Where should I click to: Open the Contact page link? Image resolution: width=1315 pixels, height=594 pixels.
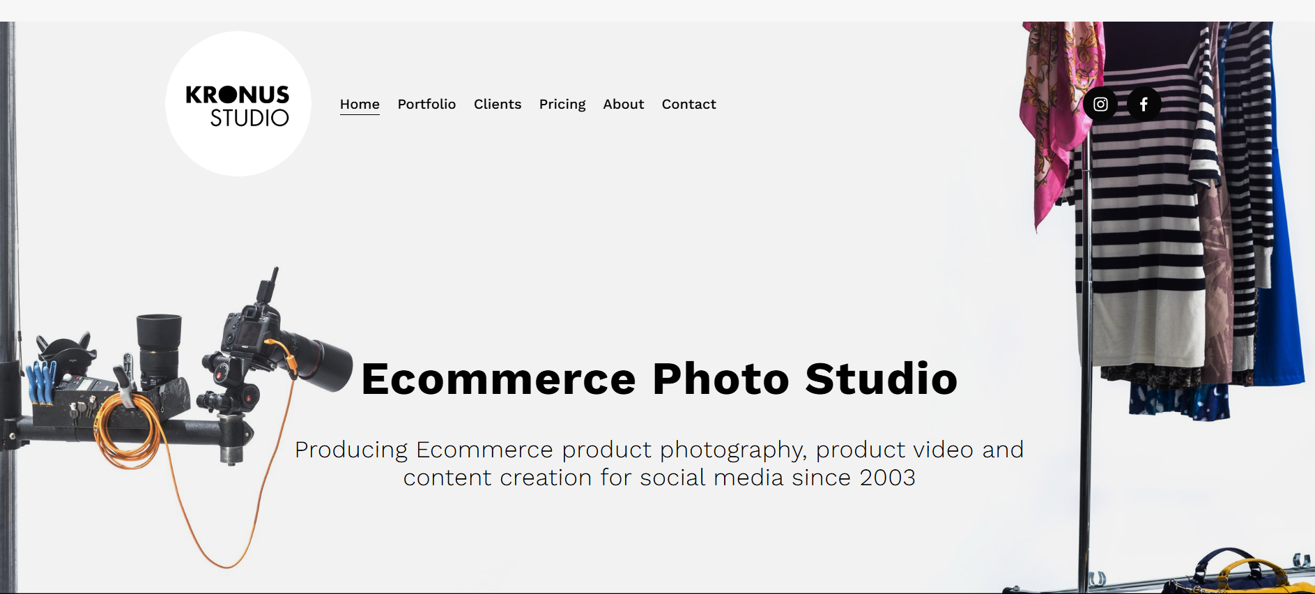pyautogui.click(x=689, y=104)
